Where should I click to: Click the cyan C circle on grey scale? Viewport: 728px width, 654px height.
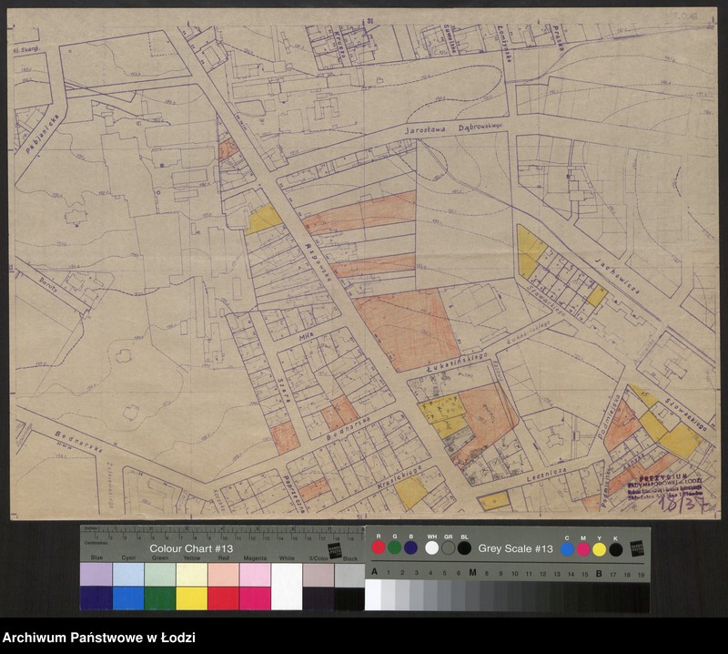[x=567, y=548]
